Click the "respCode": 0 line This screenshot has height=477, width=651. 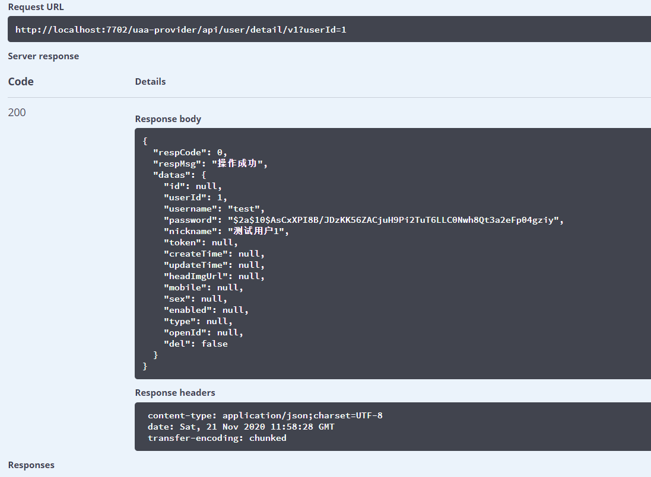pos(190,152)
